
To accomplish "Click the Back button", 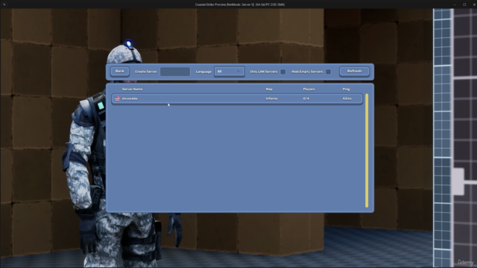I will coord(120,71).
